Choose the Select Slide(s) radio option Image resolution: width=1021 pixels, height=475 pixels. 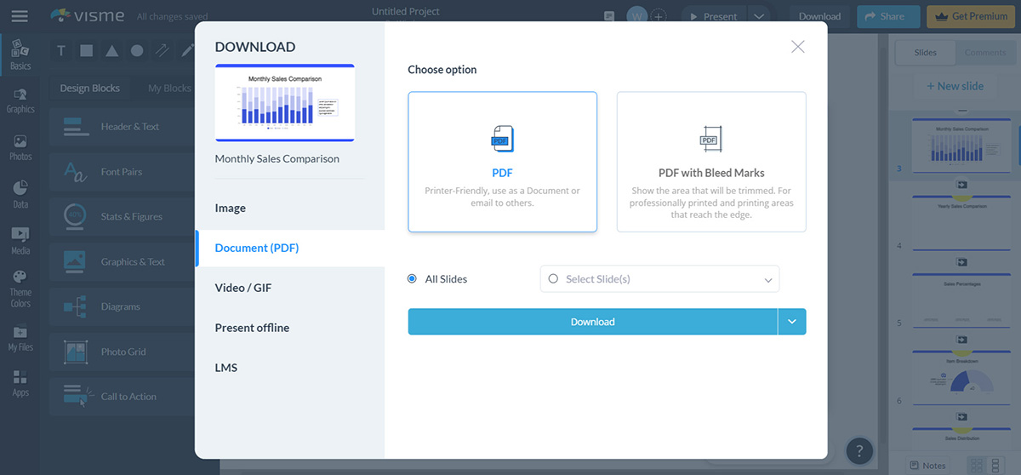(x=553, y=279)
